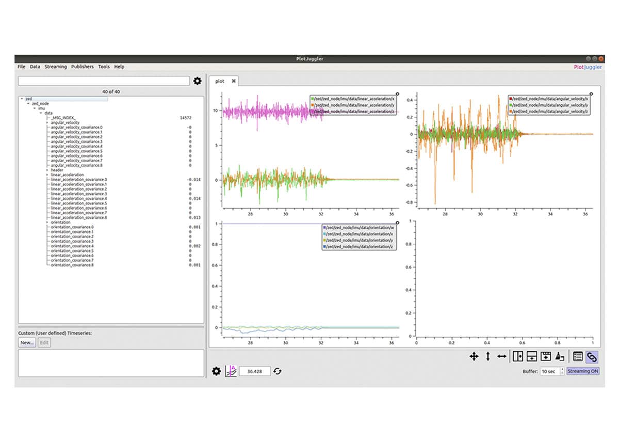Collapse the zed_node tree branch
The image size is (619, 441).
coord(28,103)
